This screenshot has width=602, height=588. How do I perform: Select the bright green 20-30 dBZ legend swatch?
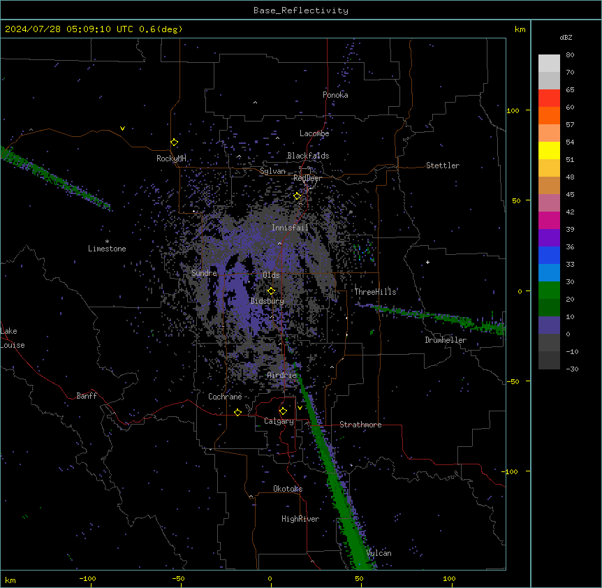(549, 291)
